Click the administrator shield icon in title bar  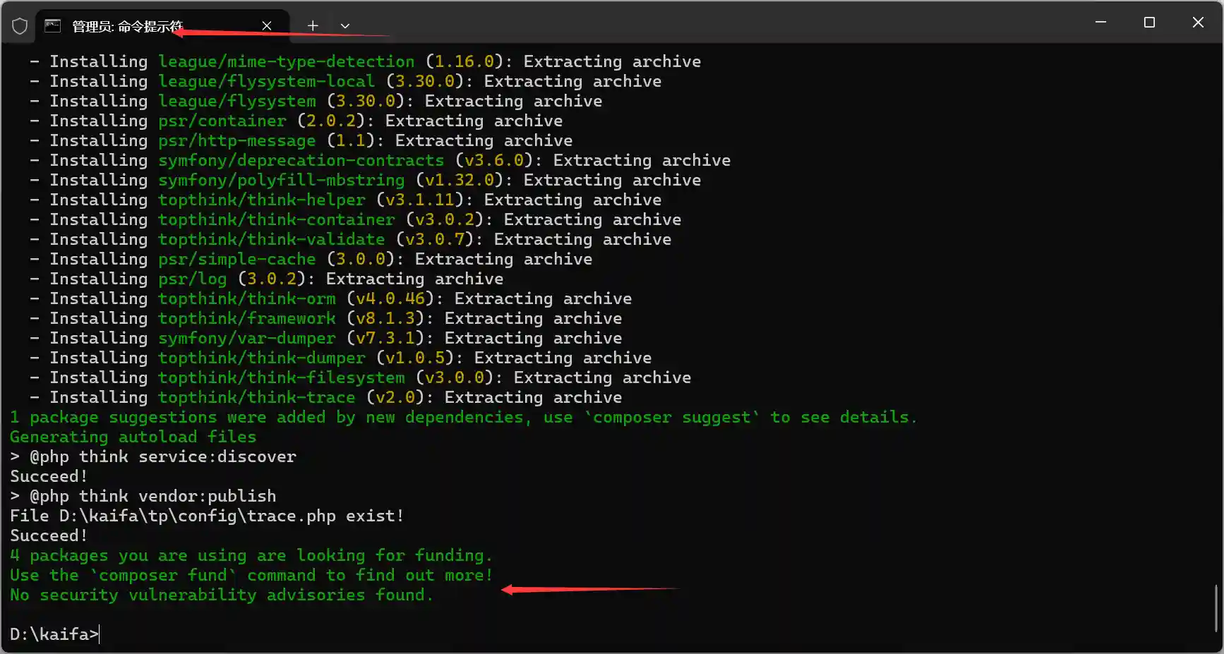(20, 26)
